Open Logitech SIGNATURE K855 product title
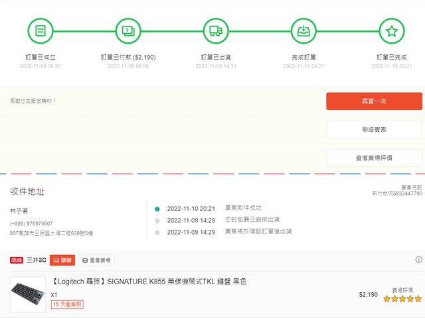Image resolution: width=425 pixels, height=318 pixels. (148, 282)
